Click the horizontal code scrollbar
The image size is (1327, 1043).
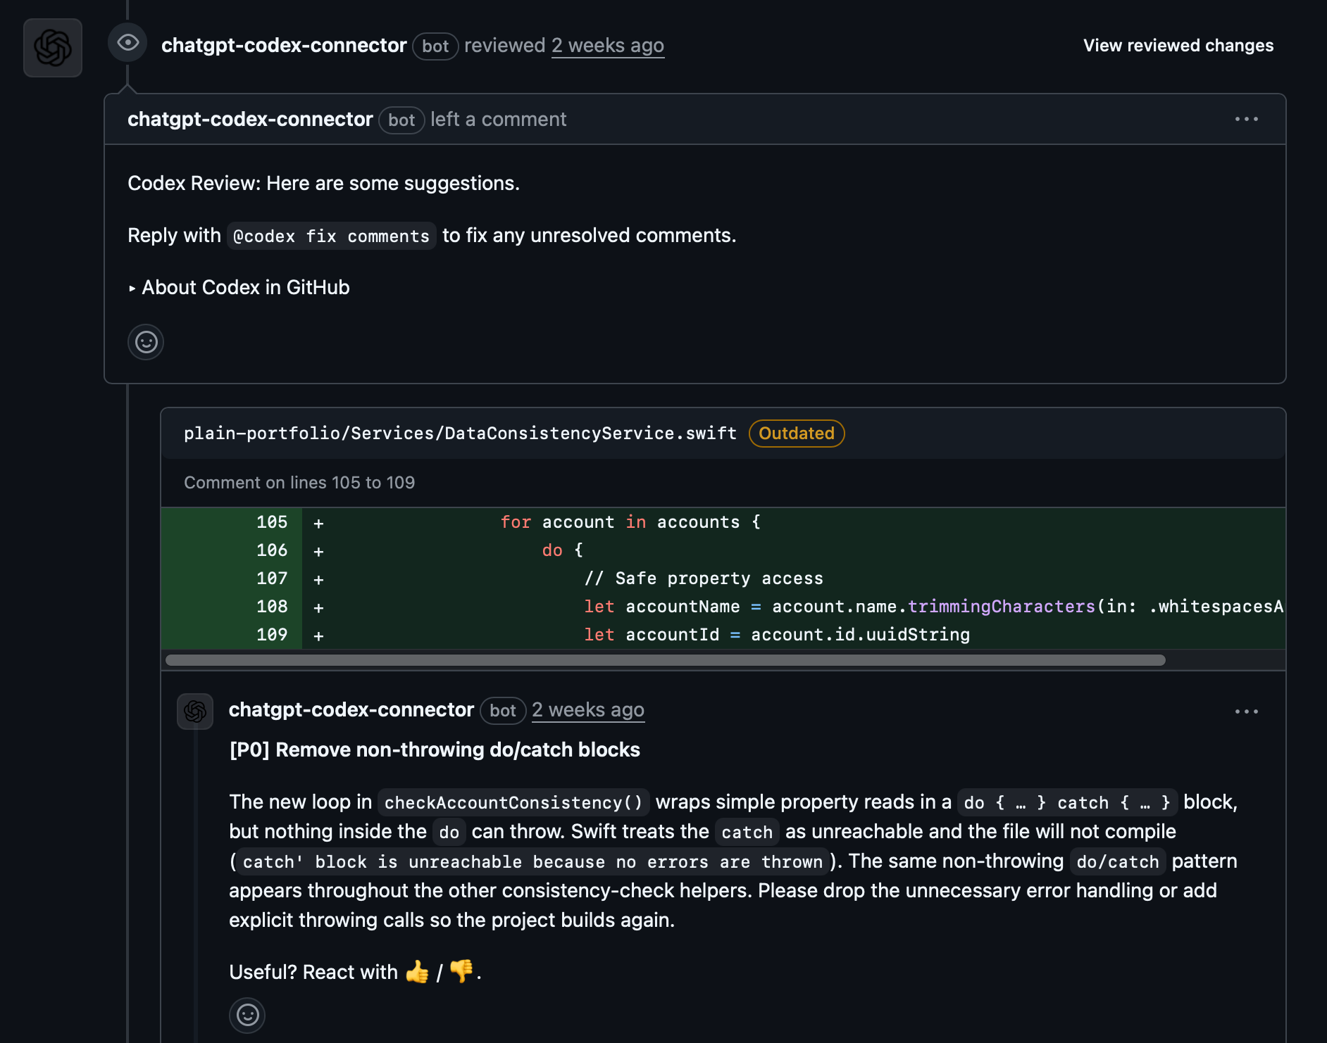pyautogui.click(x=665, y=660)
